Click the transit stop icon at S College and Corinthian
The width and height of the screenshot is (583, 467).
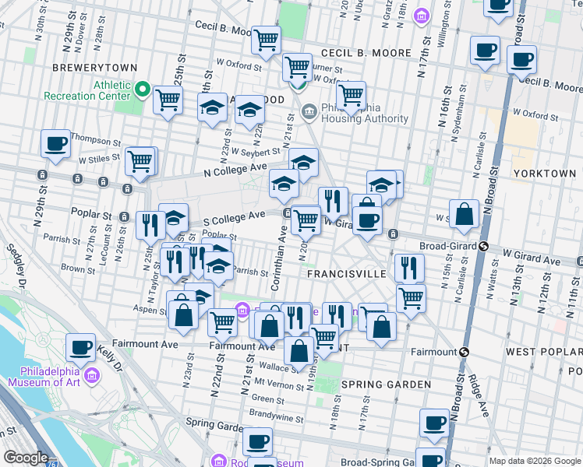tap(288, 212)
